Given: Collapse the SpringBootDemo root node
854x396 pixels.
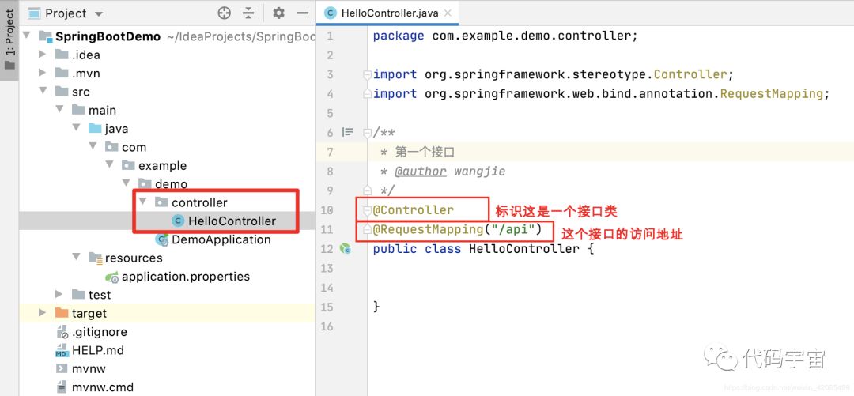Looking at the screenshot, I should [26, 36].
